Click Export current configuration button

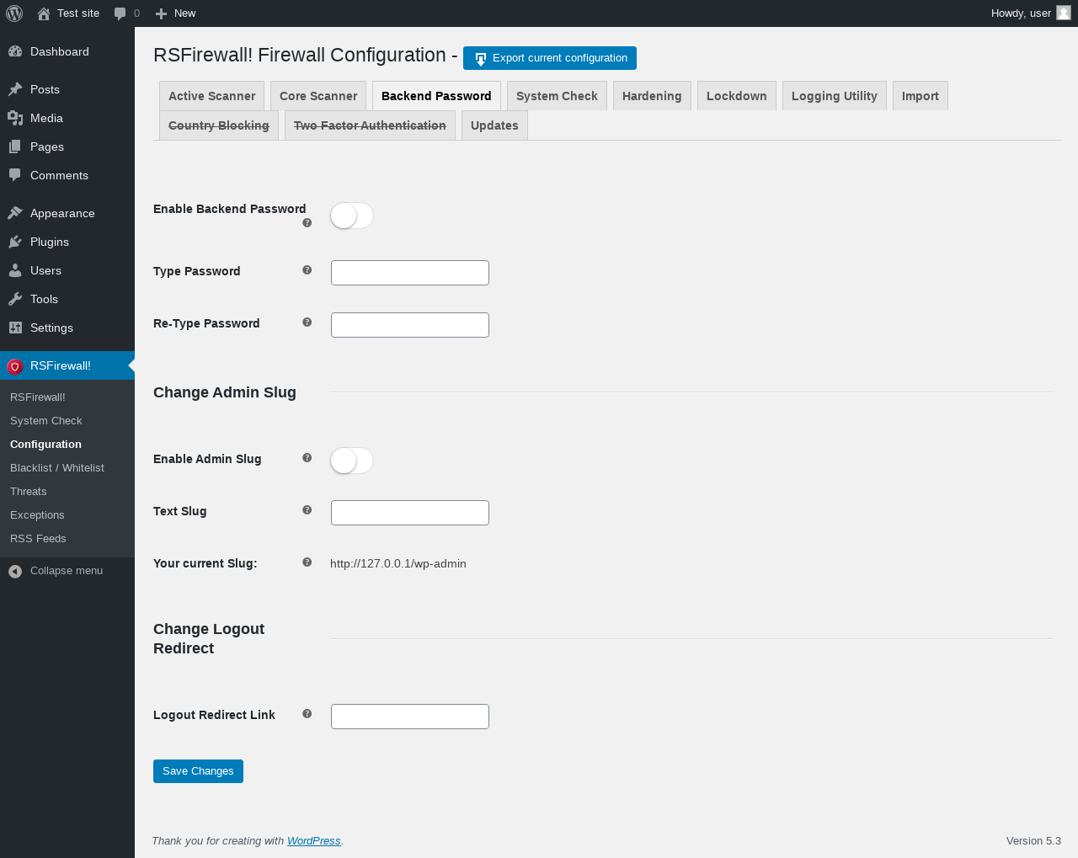coord(550,58)
